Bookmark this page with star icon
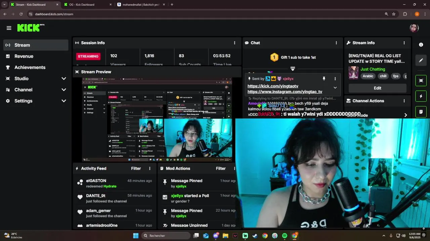The width and height of the screenshot is (430, 241). 394,14
